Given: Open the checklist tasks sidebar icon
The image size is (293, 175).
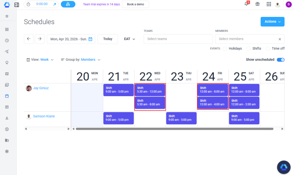Looking at the screenshot, I should click(x=7, y=85).
